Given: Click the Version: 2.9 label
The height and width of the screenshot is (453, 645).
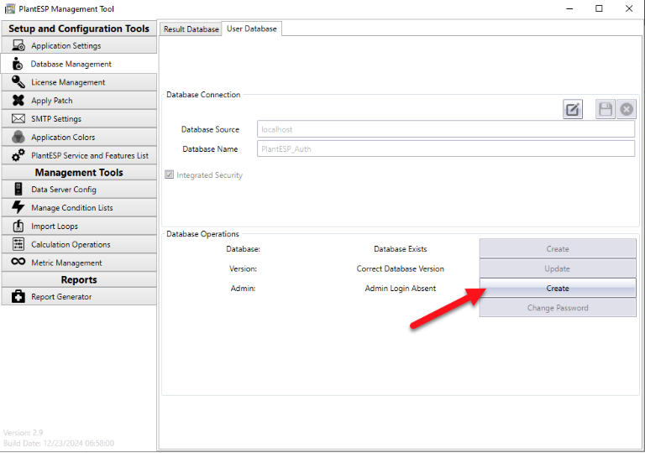Looking at the screenshot, I should pos(23,432).
